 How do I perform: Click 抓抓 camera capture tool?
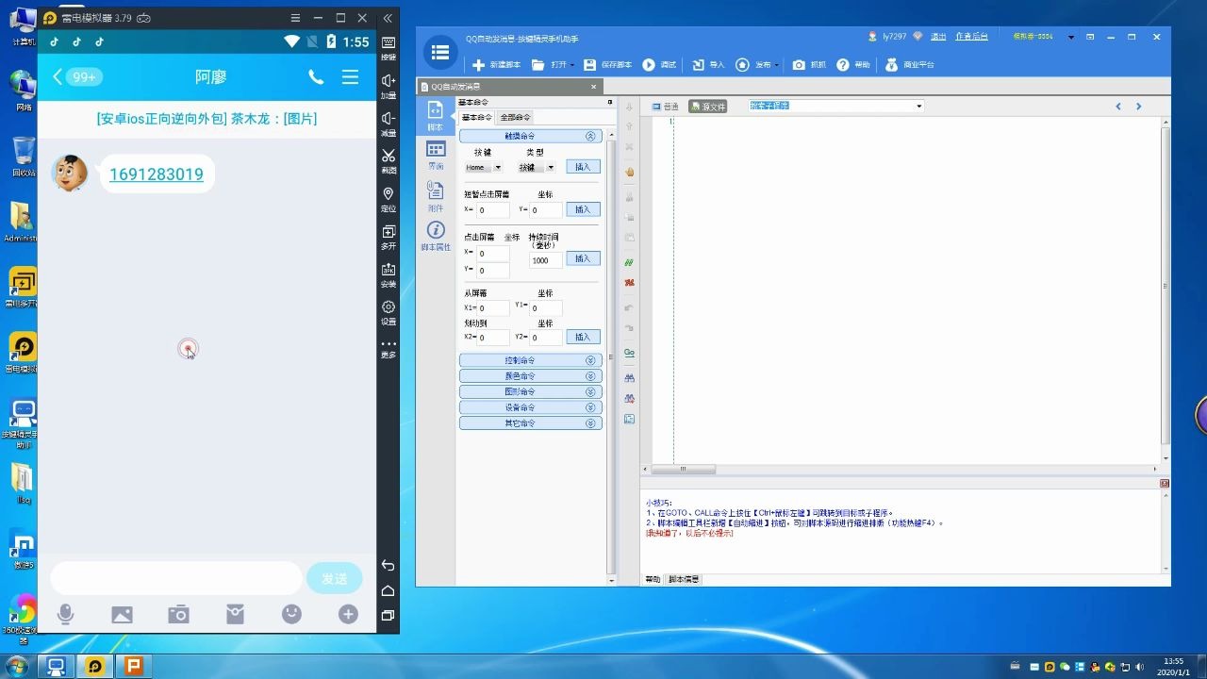coord(809,65)
